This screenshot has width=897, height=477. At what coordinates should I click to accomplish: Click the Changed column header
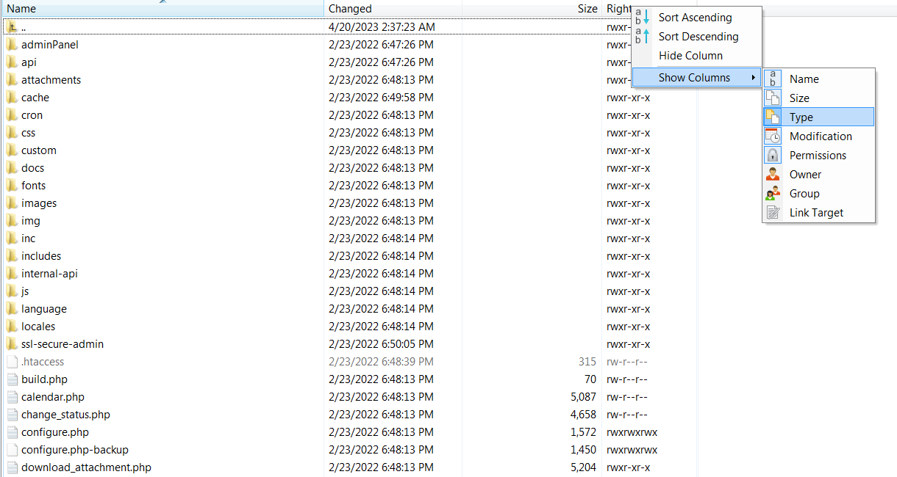[350, 9]
